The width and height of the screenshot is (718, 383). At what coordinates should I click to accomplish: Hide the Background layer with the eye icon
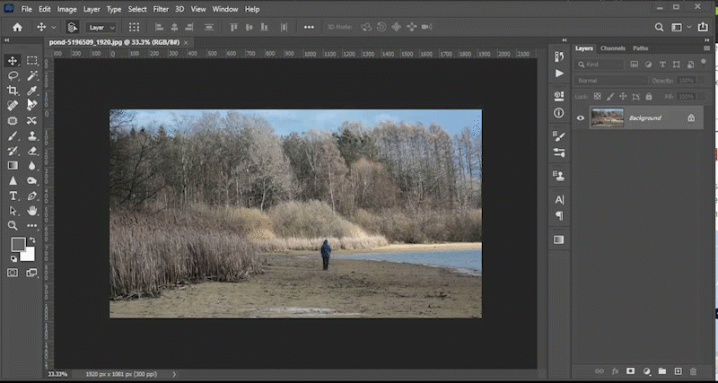pyautogui.click(x=581, y=118)
